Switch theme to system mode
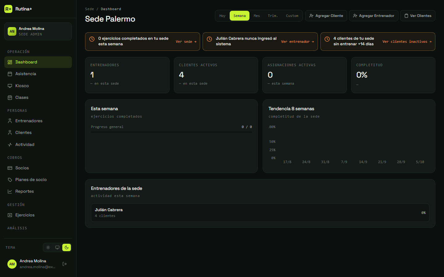Viewport: 444px width, 277px height. pyautogui.click(x=57, y=247)
